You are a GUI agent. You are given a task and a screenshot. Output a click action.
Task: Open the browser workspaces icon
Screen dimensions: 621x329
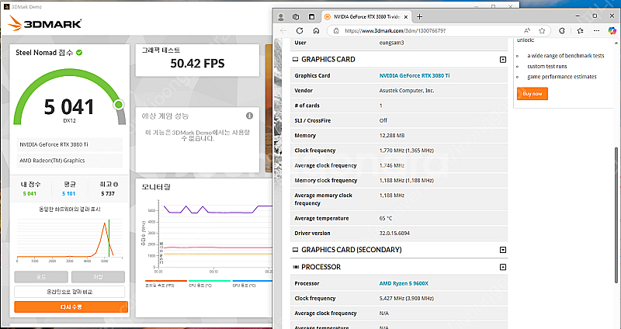point(296,17)
